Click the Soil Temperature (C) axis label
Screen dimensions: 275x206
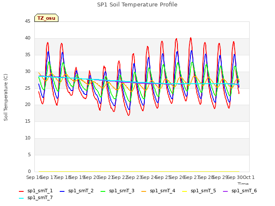6,97
